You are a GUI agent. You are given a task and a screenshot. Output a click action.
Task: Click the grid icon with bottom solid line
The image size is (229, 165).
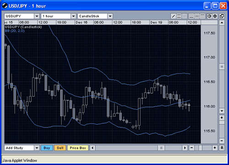pos(191,16)
